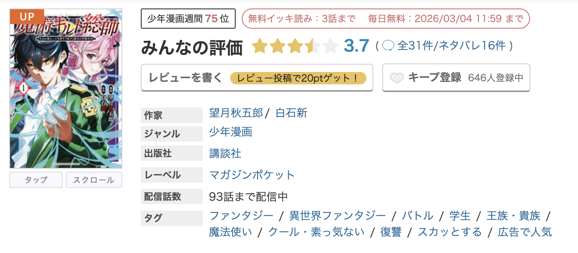Click the ファンタジー tag
This screenshot has width=578, height=253.
[x=241, y=215]
